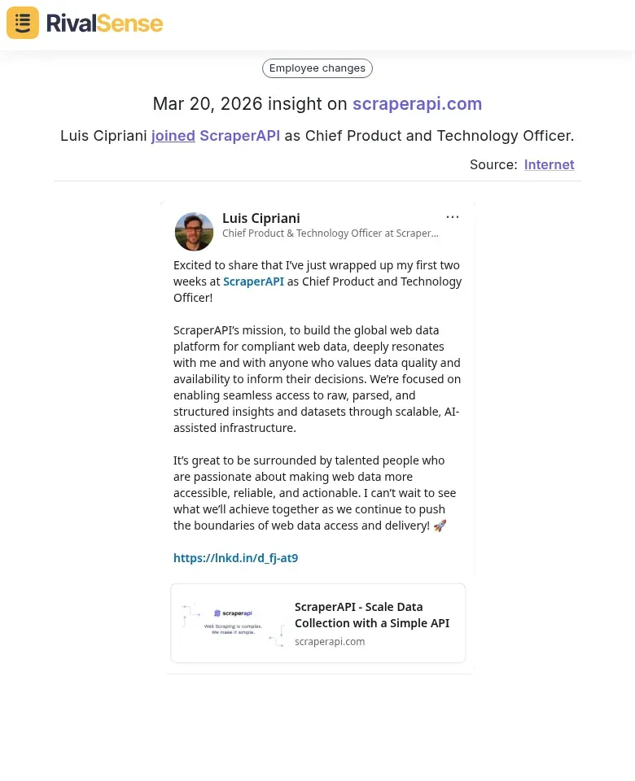Click the ScraperAPI link inside the post text
The height and width of the screenshot is (781, 635).
click(253, 281)
